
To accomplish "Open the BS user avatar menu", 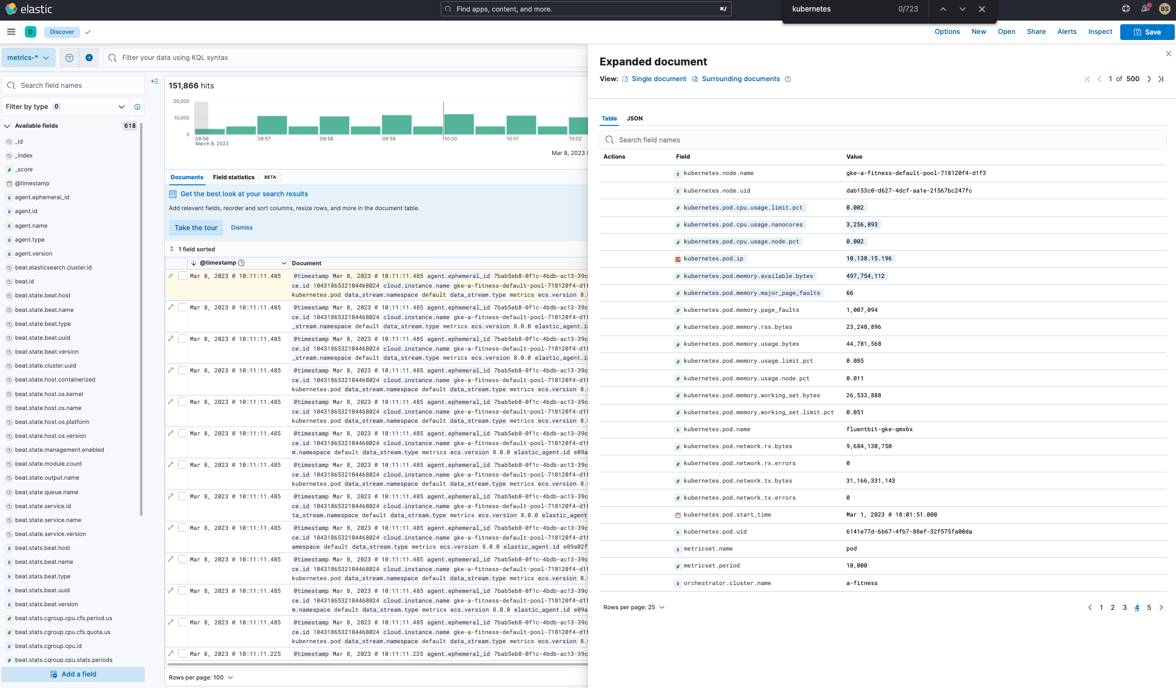I will tap(1164, 8).
